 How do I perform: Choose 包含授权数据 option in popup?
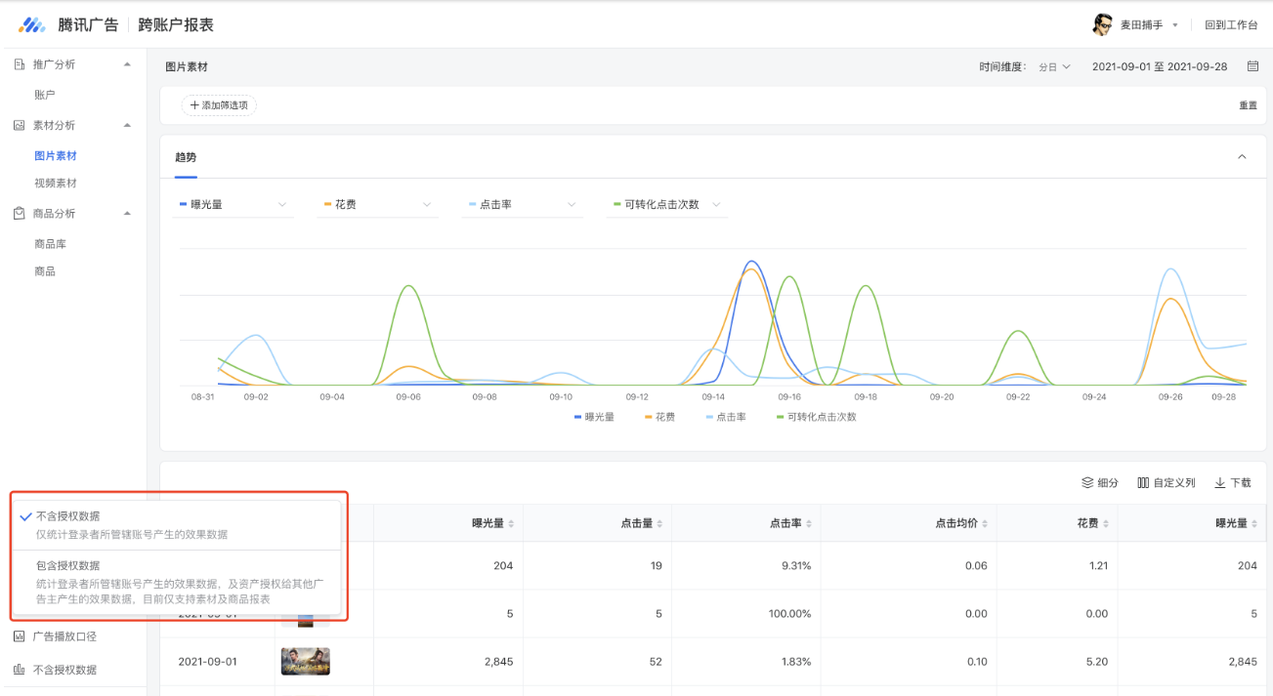click(67, 565)
